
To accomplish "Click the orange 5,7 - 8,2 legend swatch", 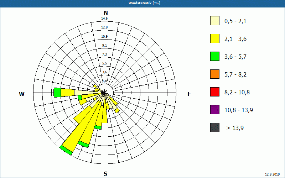I will 215,74.
